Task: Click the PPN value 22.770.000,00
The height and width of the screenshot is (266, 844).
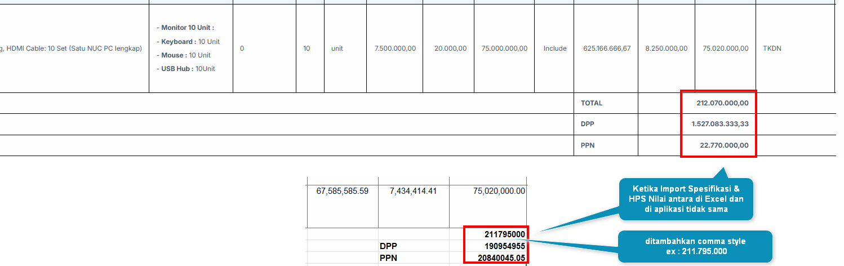Action: (x=724, y=145)
